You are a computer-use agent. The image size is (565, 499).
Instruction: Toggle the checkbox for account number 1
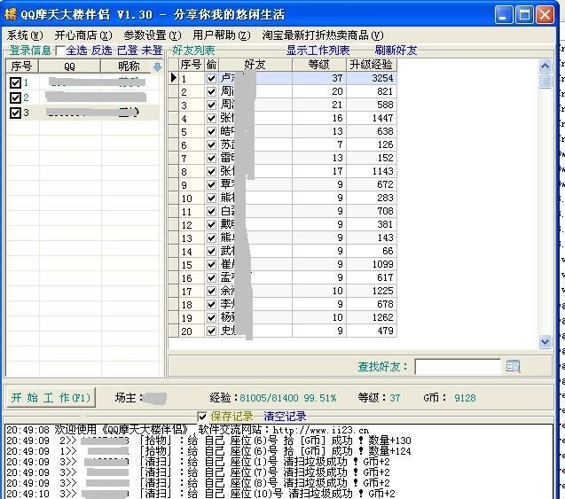(15, 82)
